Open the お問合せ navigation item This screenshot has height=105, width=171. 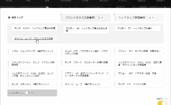[141, 1]
